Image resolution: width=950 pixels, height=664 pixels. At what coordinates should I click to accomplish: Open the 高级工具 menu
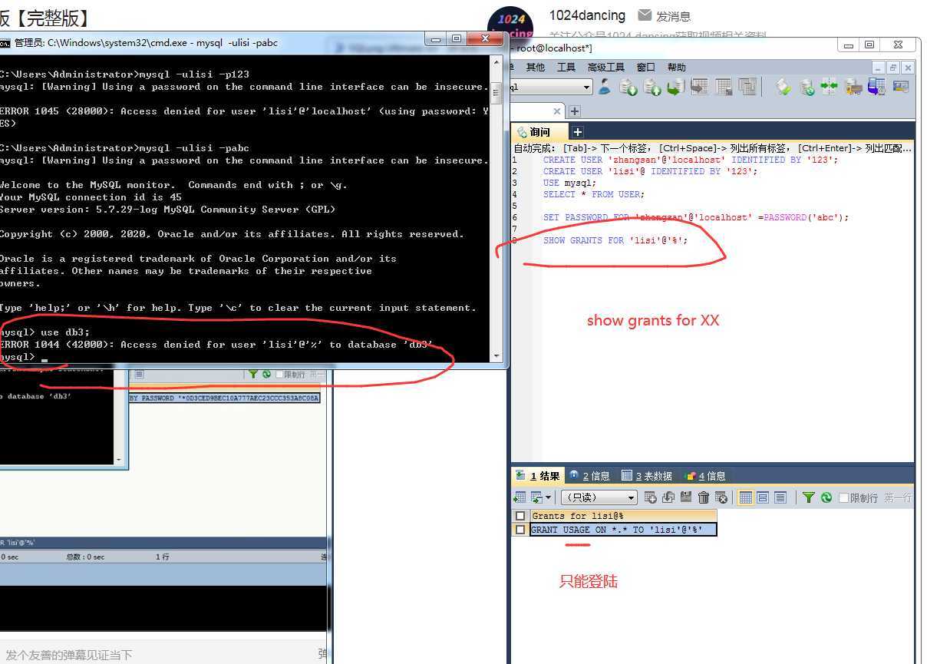click(x=606, y=68)
